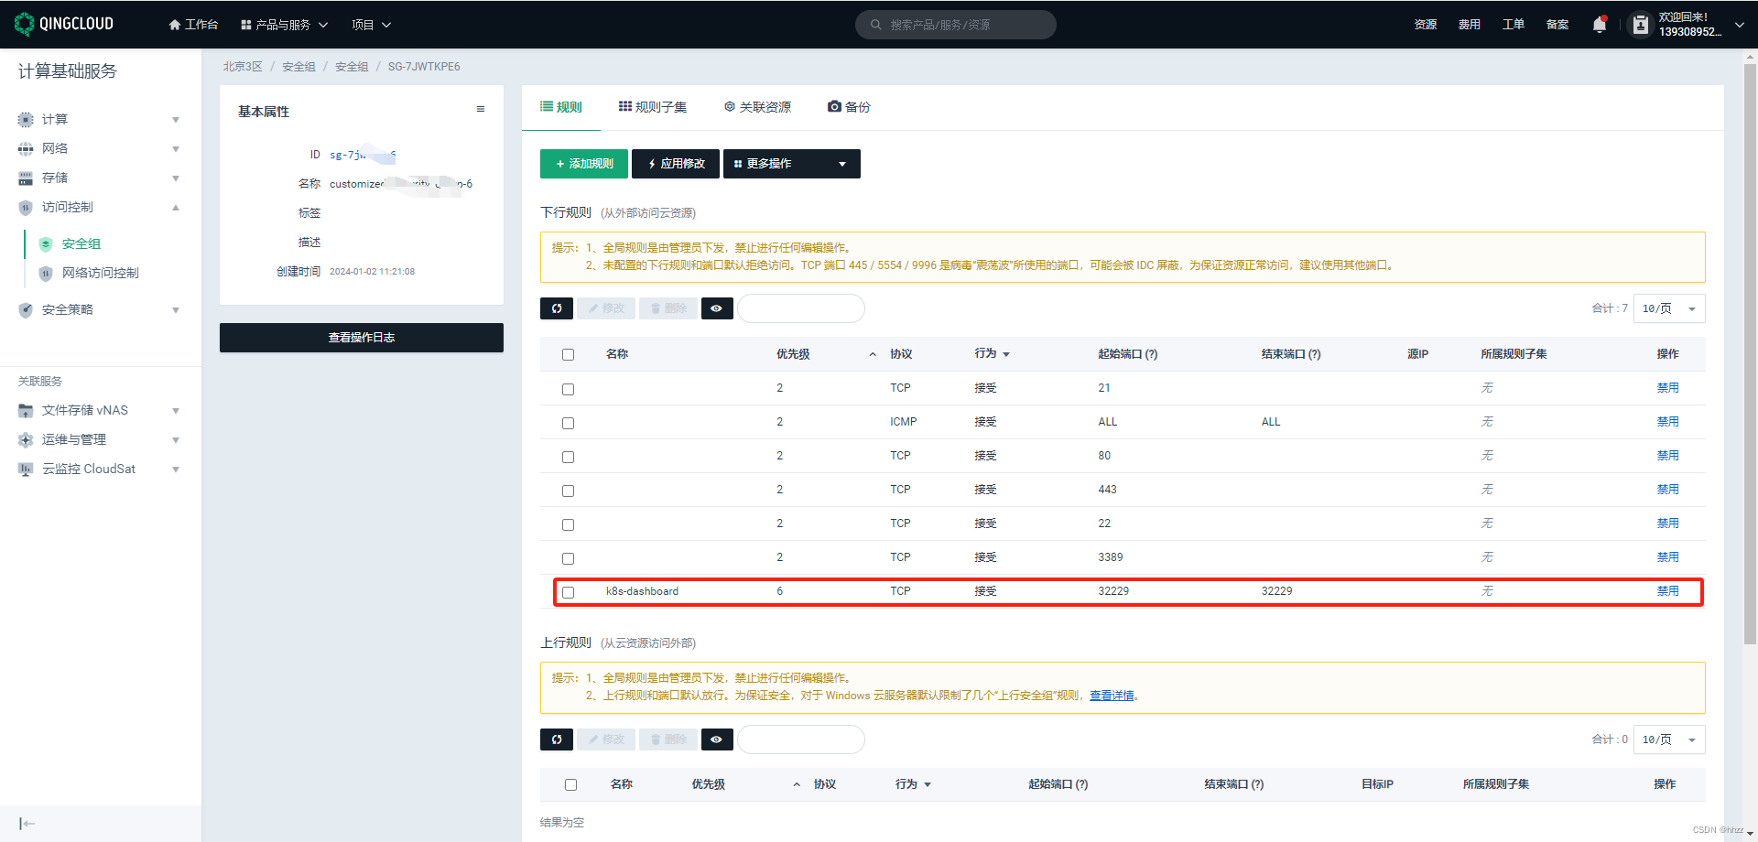Click the 运维与管理 icon
The image size is (1758, 842).
point(26,440)
